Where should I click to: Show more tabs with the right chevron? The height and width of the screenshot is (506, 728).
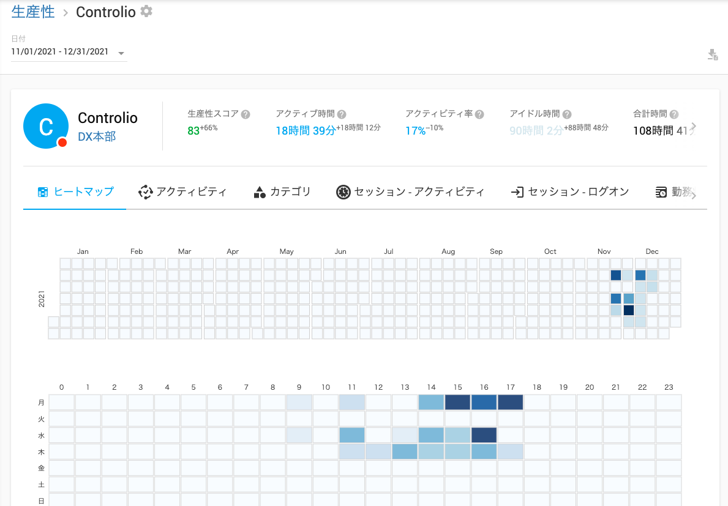tap(694, 195)
